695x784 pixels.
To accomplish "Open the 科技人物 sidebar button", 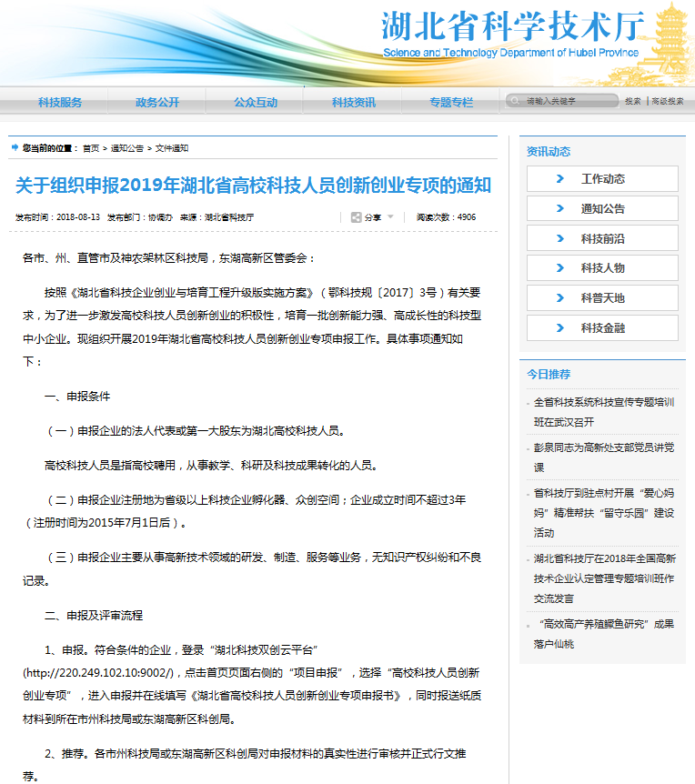I will click(x=602, y=268).
